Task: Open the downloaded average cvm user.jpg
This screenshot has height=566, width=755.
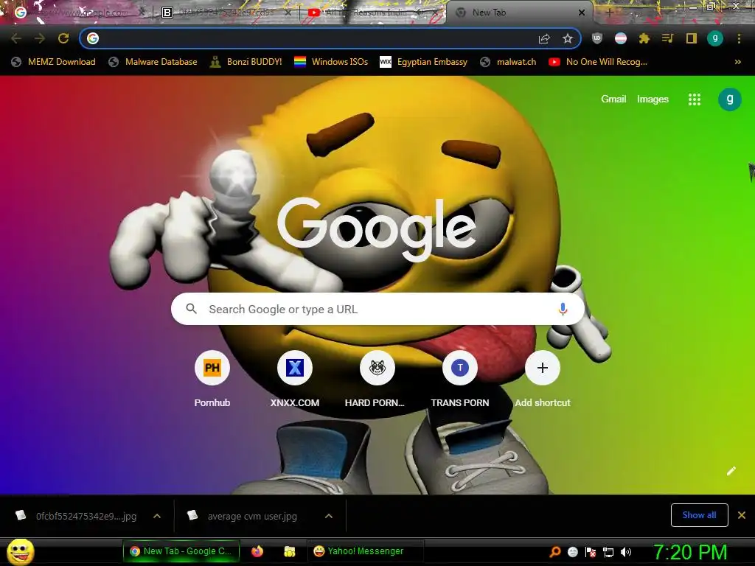Action: (243, 516)
